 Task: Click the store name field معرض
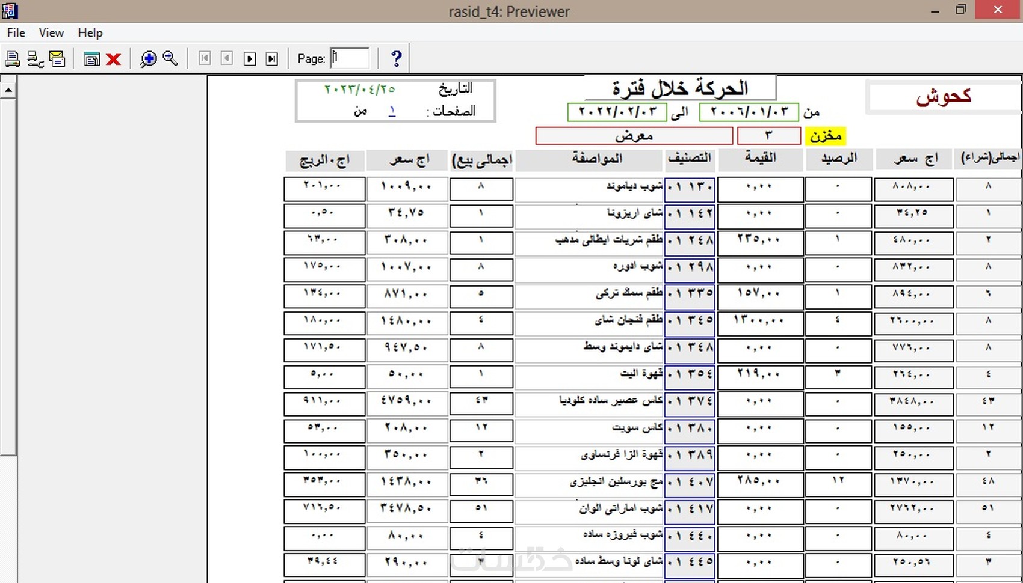click(634, 136)
